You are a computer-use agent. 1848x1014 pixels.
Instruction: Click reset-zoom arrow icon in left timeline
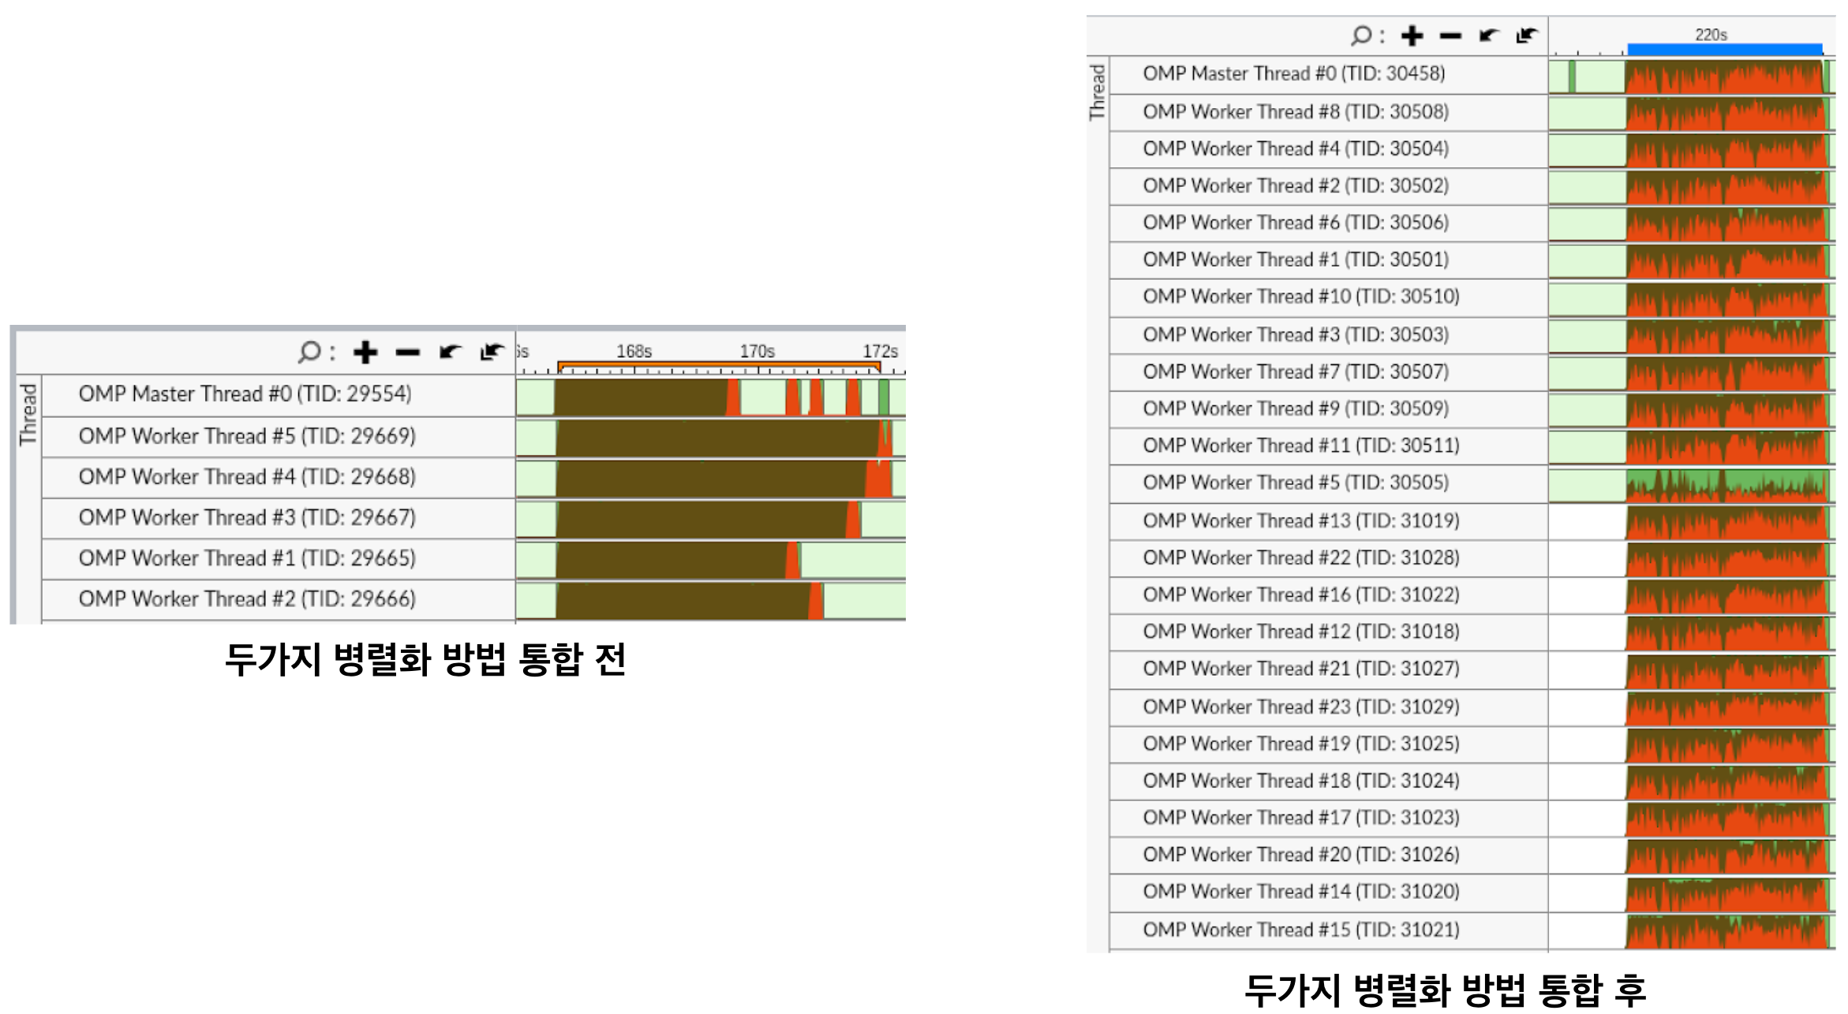(492, 351)
